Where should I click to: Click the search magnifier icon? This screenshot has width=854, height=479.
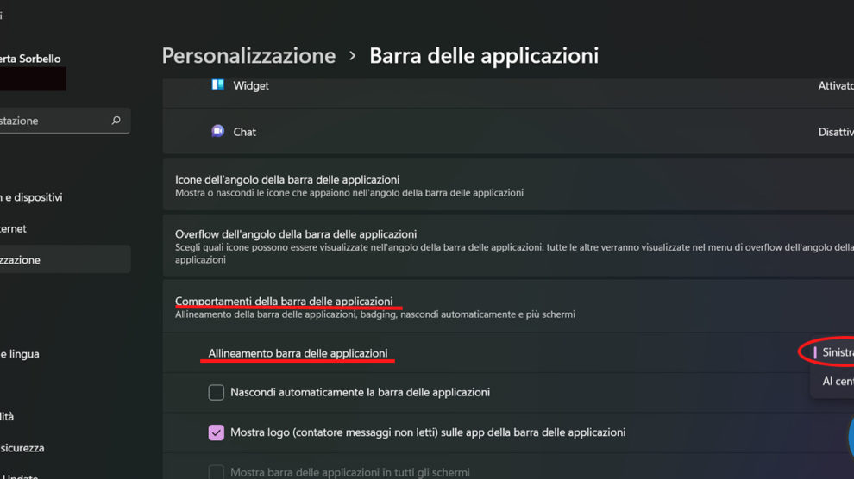pos(116,121)
